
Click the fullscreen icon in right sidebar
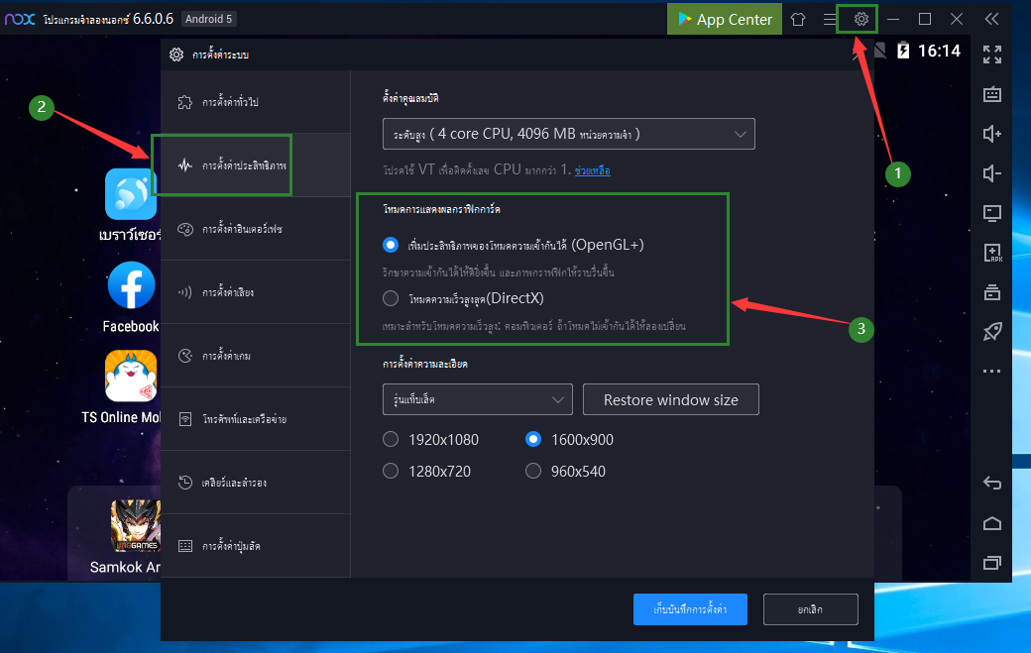coord(991,54)
